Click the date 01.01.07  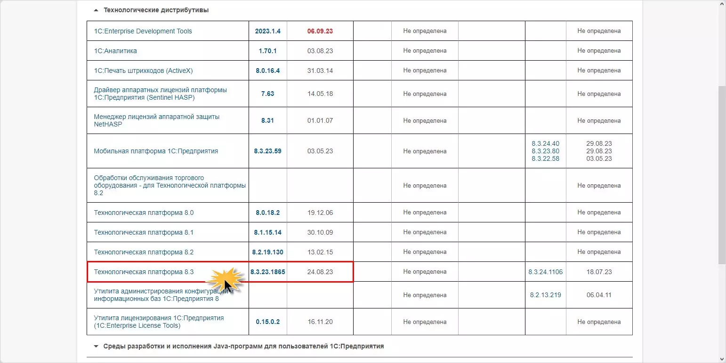tap(320, 120)
